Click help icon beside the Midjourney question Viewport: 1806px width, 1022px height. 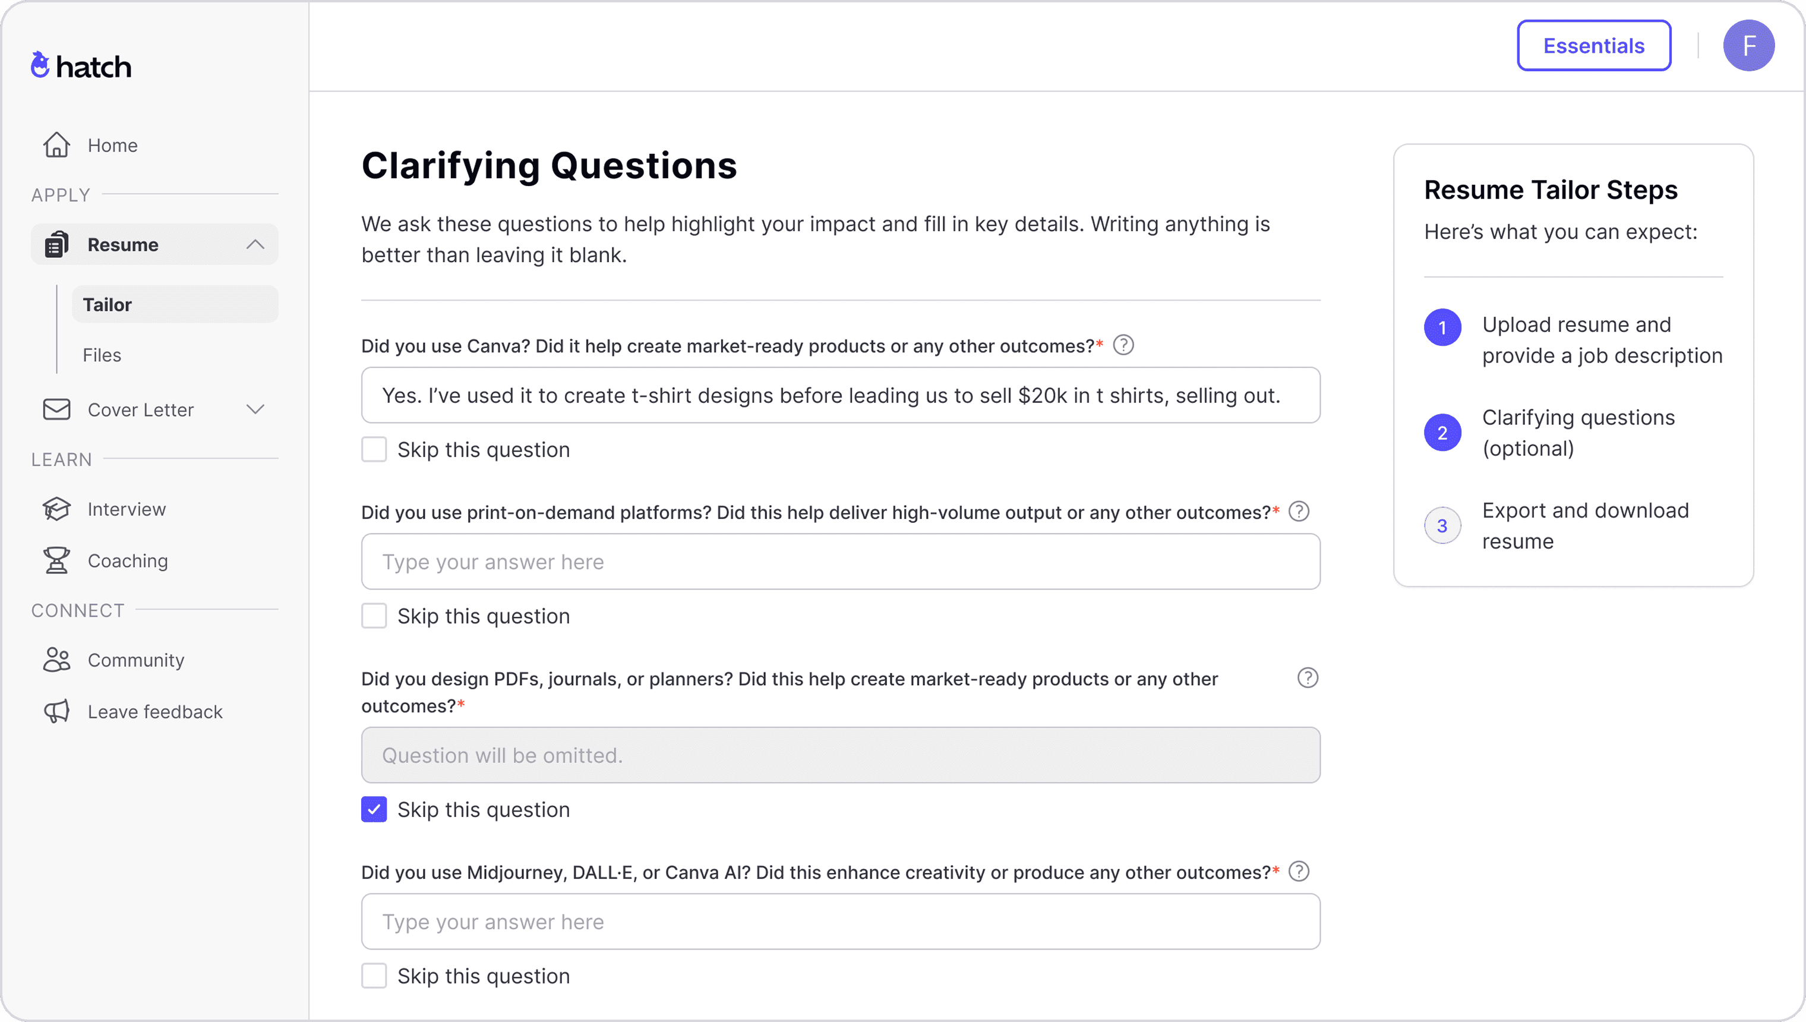pyautogui.click(x=1299, y=872)
